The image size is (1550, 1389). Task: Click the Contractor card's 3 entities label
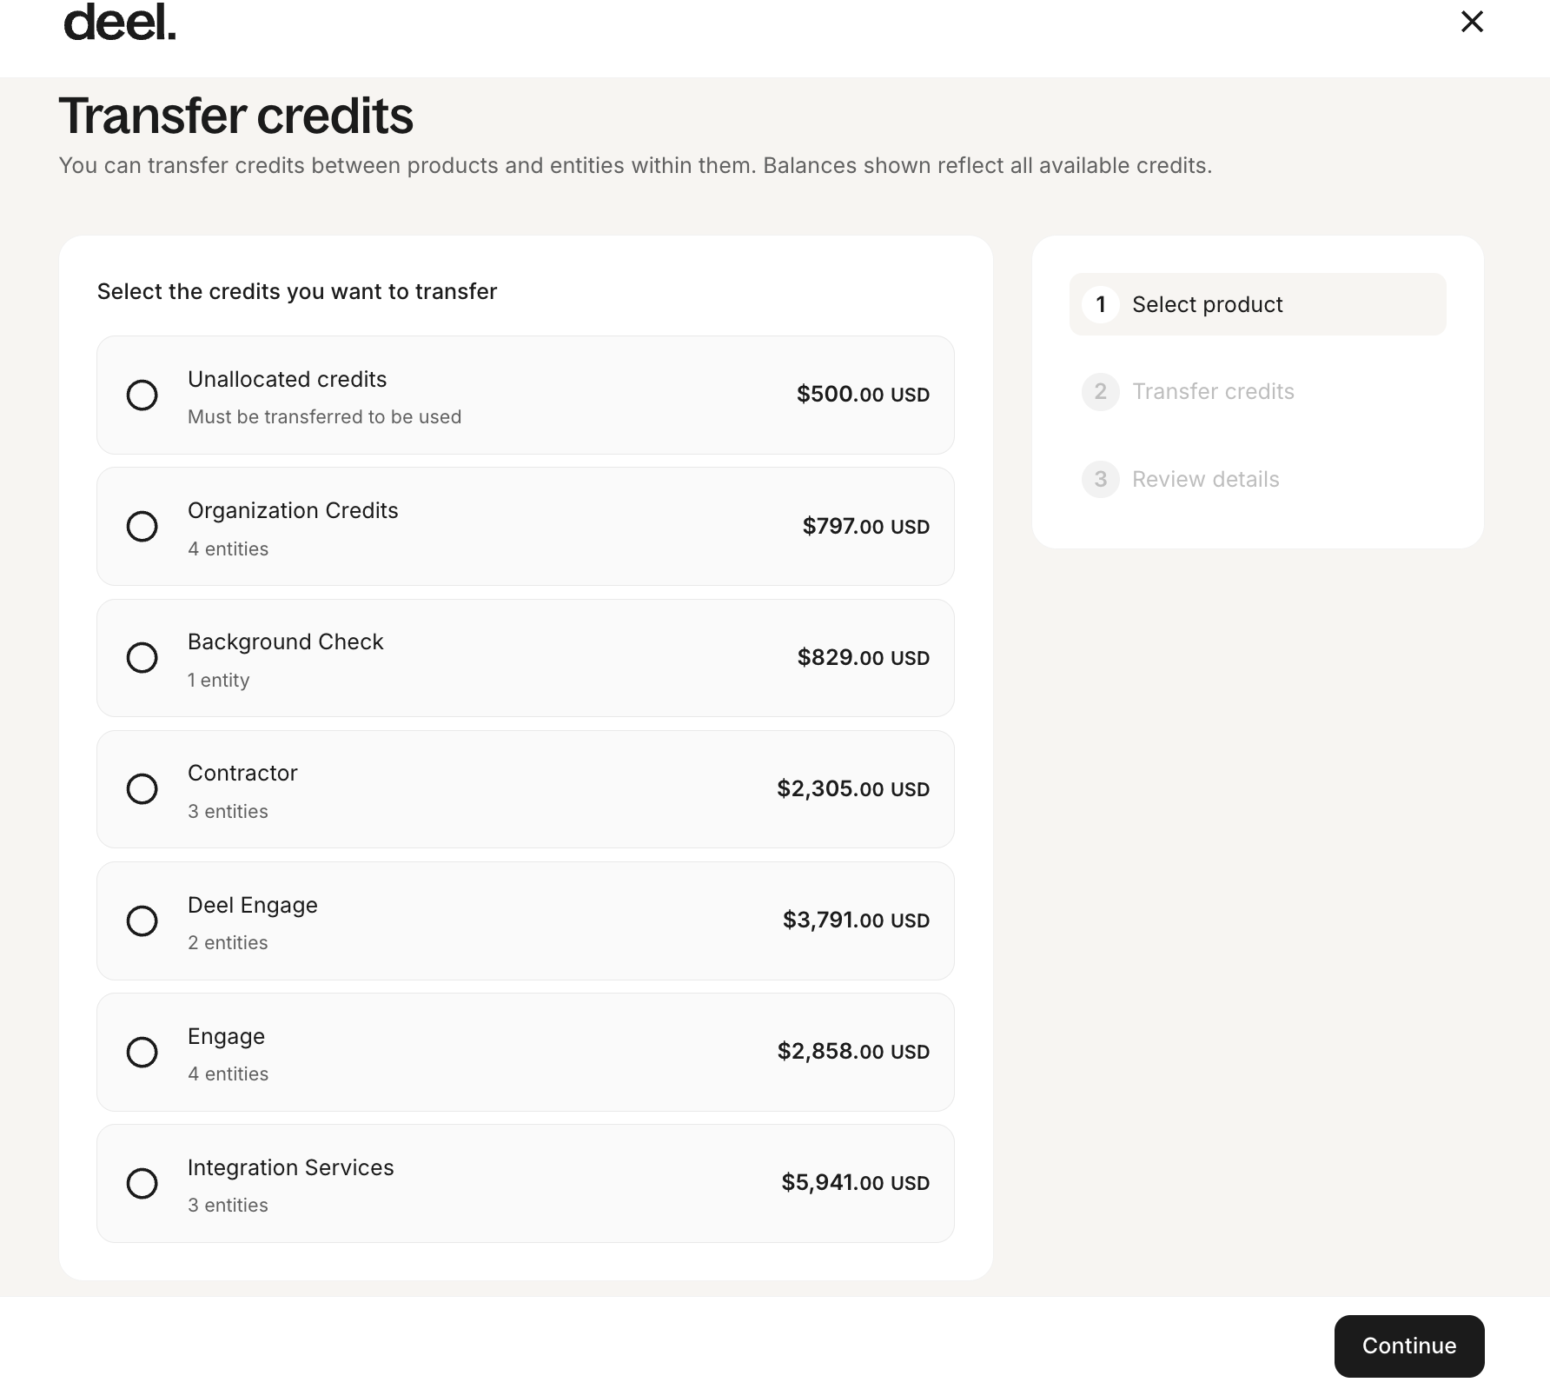[x=228, y=812]
